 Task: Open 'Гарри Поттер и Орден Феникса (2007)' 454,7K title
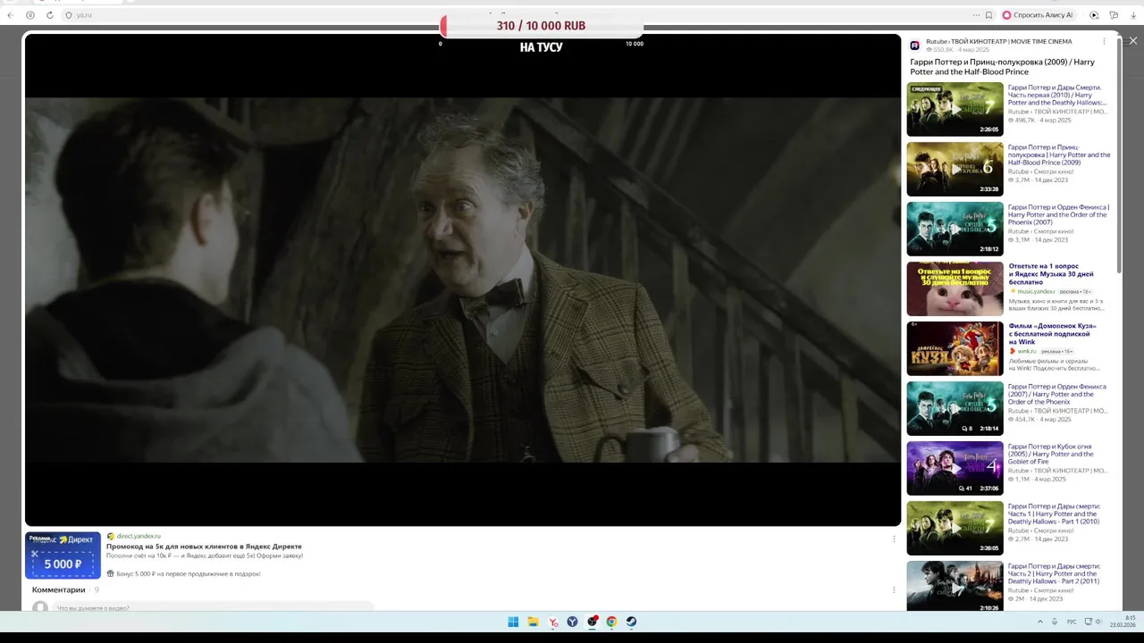(x=1057, y=394)
